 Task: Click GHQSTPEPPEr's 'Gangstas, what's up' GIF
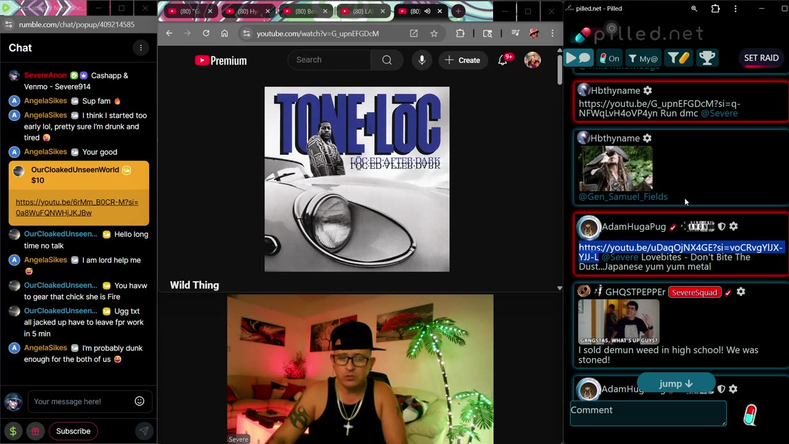[x=618, y=321]
